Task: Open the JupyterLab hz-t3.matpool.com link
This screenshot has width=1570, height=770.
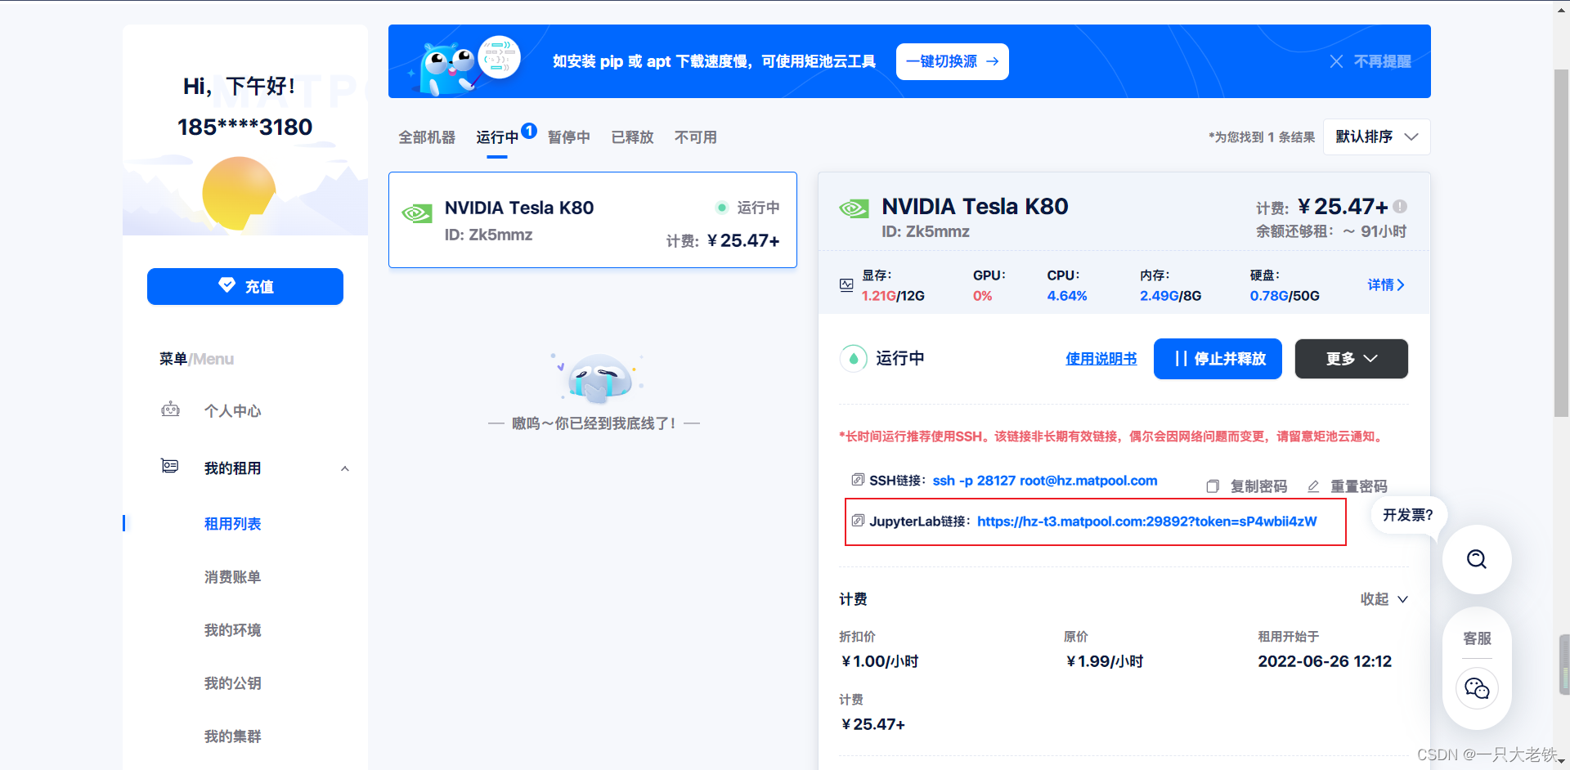Action: (1147, 522)
